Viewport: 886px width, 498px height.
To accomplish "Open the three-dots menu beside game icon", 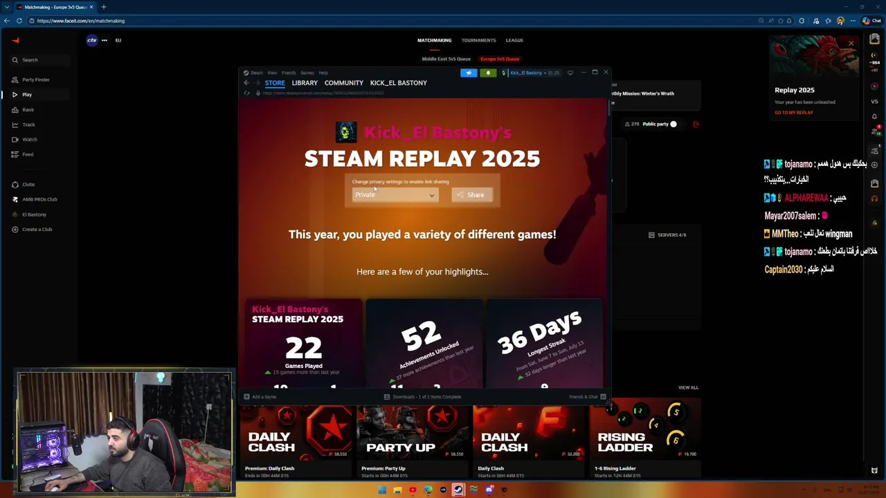I will (x=105, y=40).
